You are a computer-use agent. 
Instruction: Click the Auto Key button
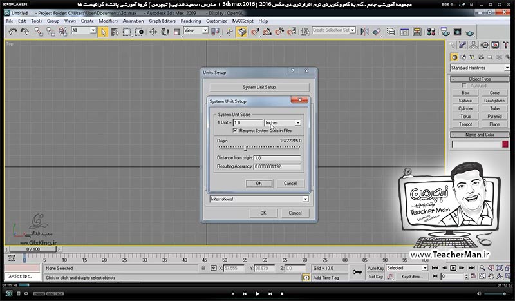coord(375,268)
